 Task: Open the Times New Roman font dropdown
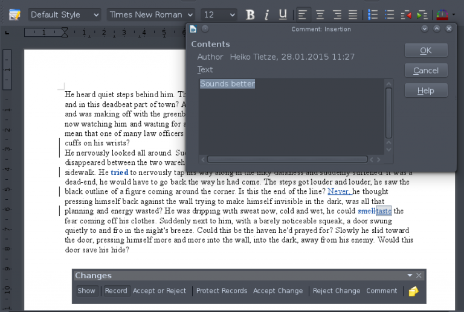pos(151,14)
